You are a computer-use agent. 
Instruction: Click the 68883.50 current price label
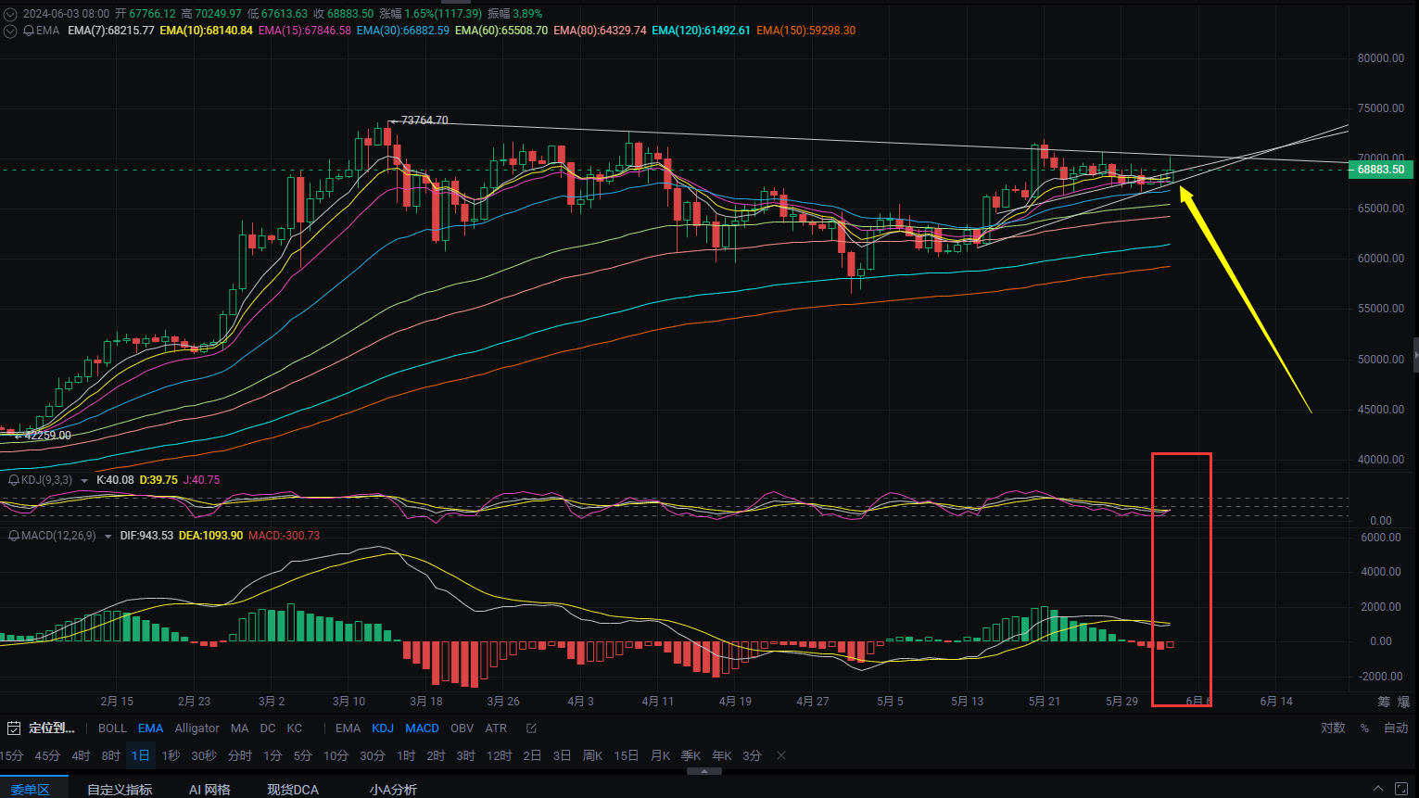coord(1380,170)
